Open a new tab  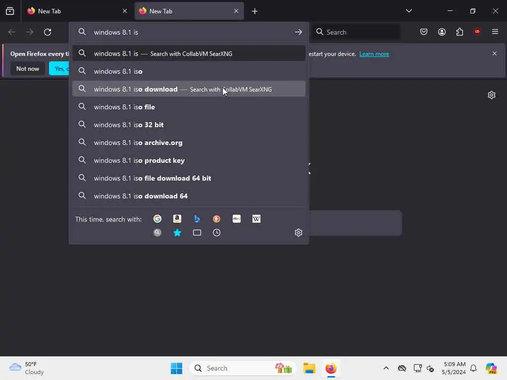pyautogui.click(x=255, y=11)
